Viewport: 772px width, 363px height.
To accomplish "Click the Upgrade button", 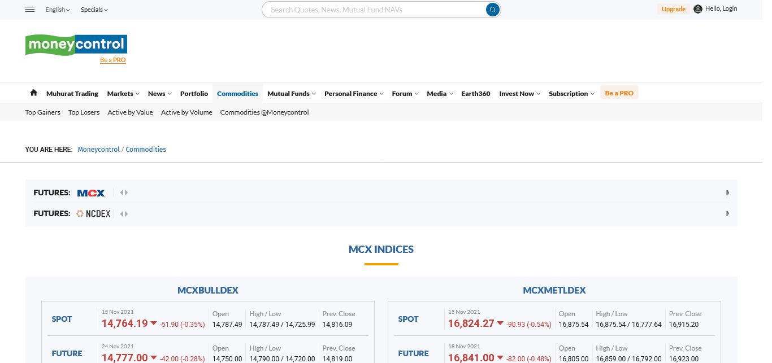I will (x=673, y=9).
